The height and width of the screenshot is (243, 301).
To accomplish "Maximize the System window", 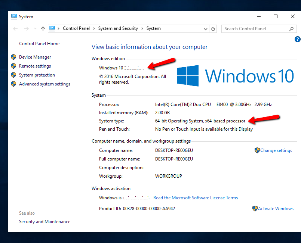I will point(276,16).
